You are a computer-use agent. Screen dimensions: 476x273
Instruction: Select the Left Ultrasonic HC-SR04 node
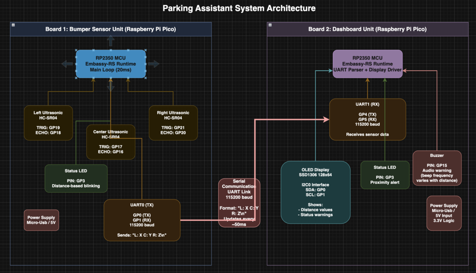pyautogui.click(x=48, y=123)
